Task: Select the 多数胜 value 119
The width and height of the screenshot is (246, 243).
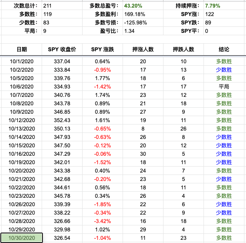Action: pyautogui.click(x=48, y=14)
